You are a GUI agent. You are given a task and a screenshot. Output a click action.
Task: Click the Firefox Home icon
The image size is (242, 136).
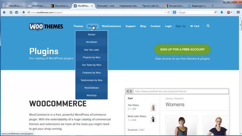click(4, 12)
